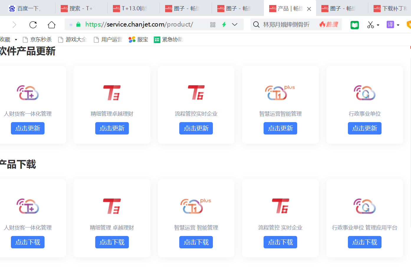Click 点击下载 under 智慧运营 智能管理
This screenshot has height=269, width=411.
(196, 242)
